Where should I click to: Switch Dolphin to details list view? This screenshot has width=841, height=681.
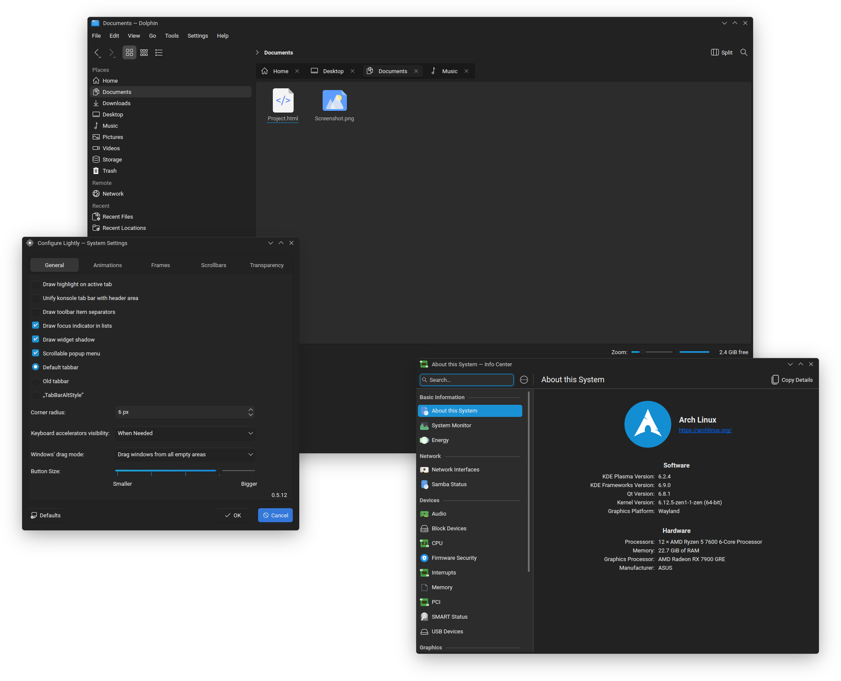click(x=158, y=52)
